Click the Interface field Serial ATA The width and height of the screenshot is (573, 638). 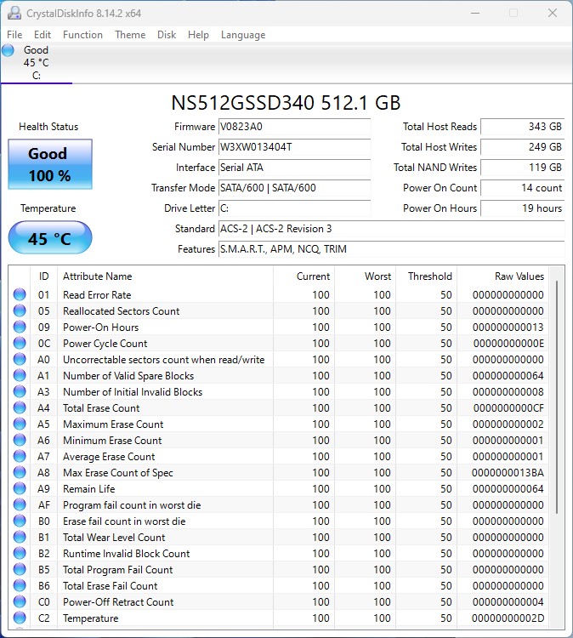pos(294,168)
